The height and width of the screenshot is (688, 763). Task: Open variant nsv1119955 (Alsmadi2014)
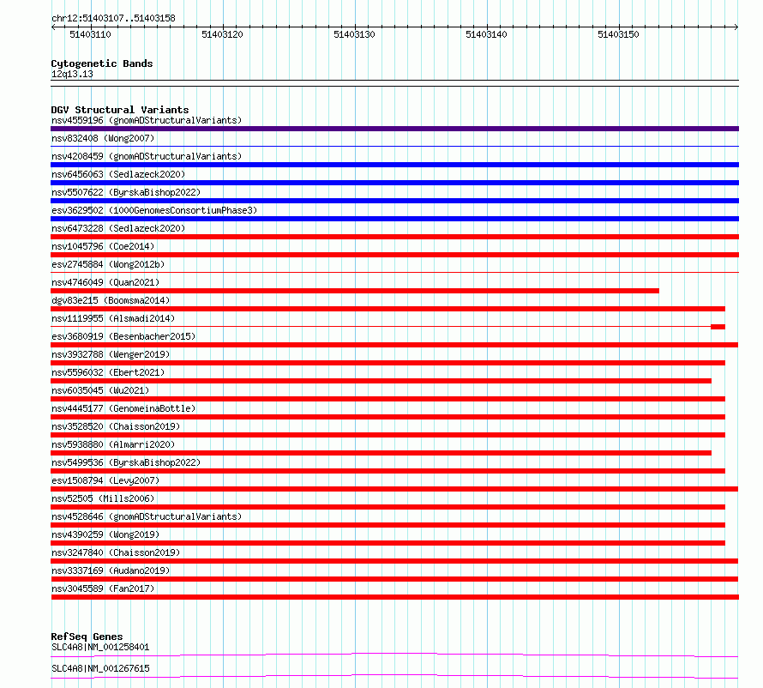click(113, 318)
